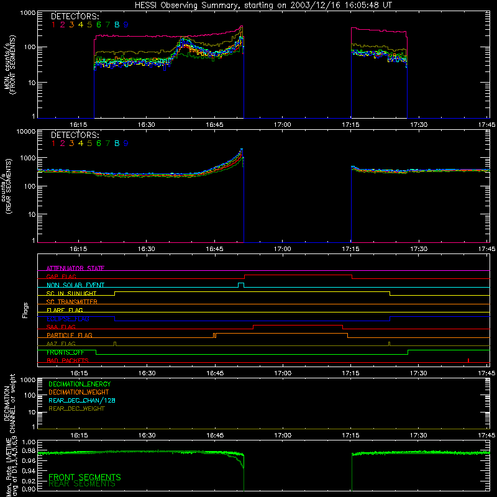This screenshot has height=497, width=497.
Task: Click the vertical Flags axis title
Action: 25,310
